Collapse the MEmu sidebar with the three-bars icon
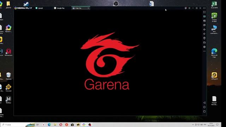226x127 pixels. [x=204, y=8]
